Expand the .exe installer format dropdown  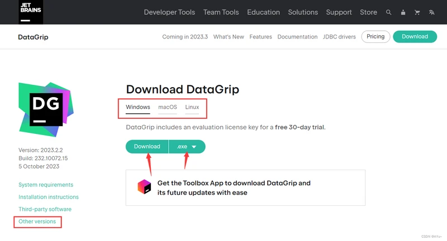click(187, 147)
